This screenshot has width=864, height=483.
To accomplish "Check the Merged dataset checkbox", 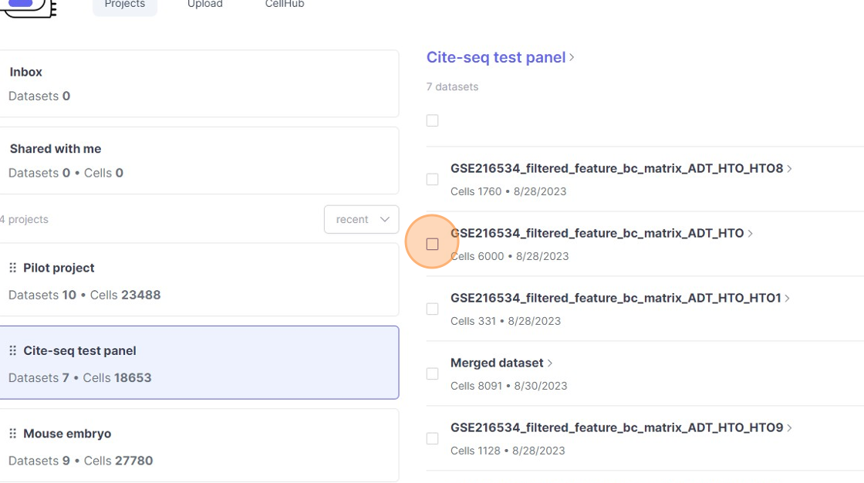I will coord(432,373).
